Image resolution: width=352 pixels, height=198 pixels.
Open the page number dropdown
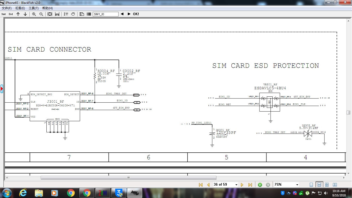tap(236, 185)
